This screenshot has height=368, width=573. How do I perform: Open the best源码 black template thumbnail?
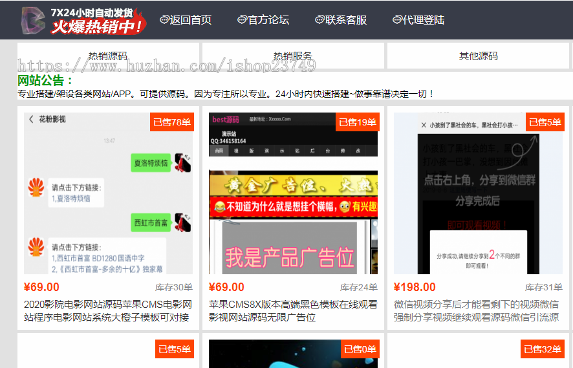(293, 193)
